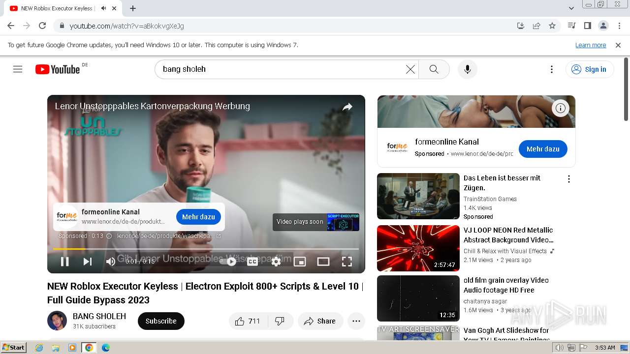This screenshot has height=354, width=630.
Task: Clear the search box with the X
Action: [410, 69]
